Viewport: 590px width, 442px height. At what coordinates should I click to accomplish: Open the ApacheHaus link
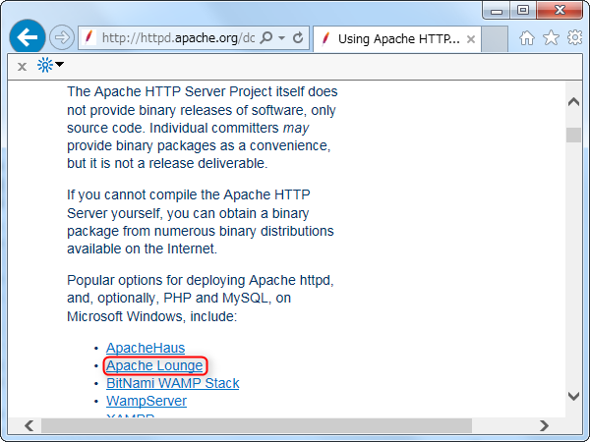pos(146,348)
